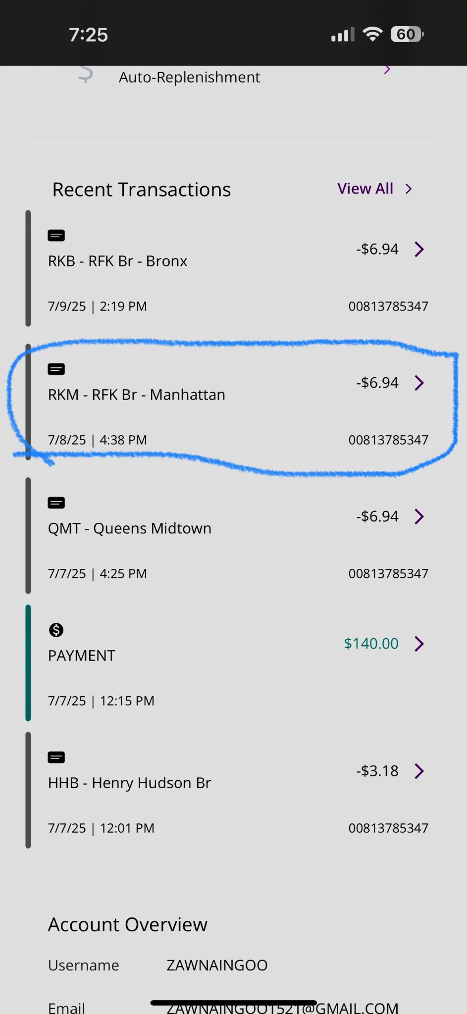Viewport: 467px width, 1014px height.
Task: Tap the Wi-Fi status bar icon
Action: (x=372, y=34)
